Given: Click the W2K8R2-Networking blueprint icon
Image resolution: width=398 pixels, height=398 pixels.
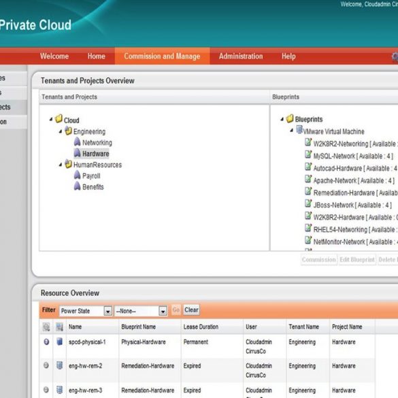Looking at the screenshot, I should click(x=308, y=142).
